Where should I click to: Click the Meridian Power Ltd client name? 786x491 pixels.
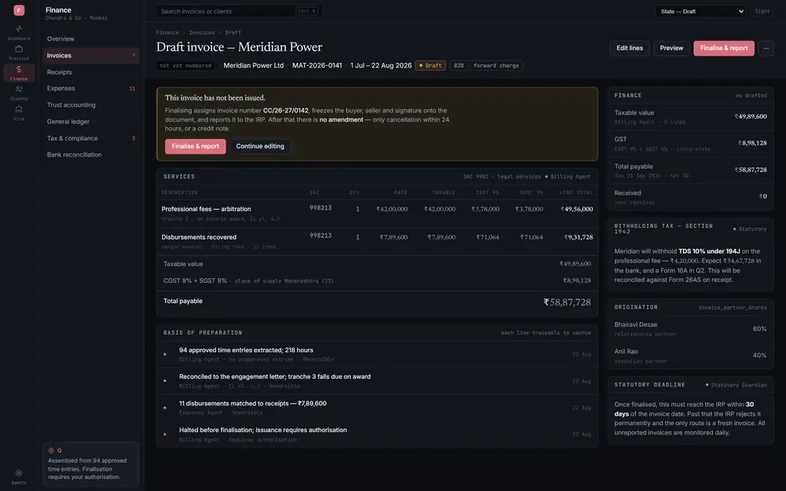click(x=253, y=66)
